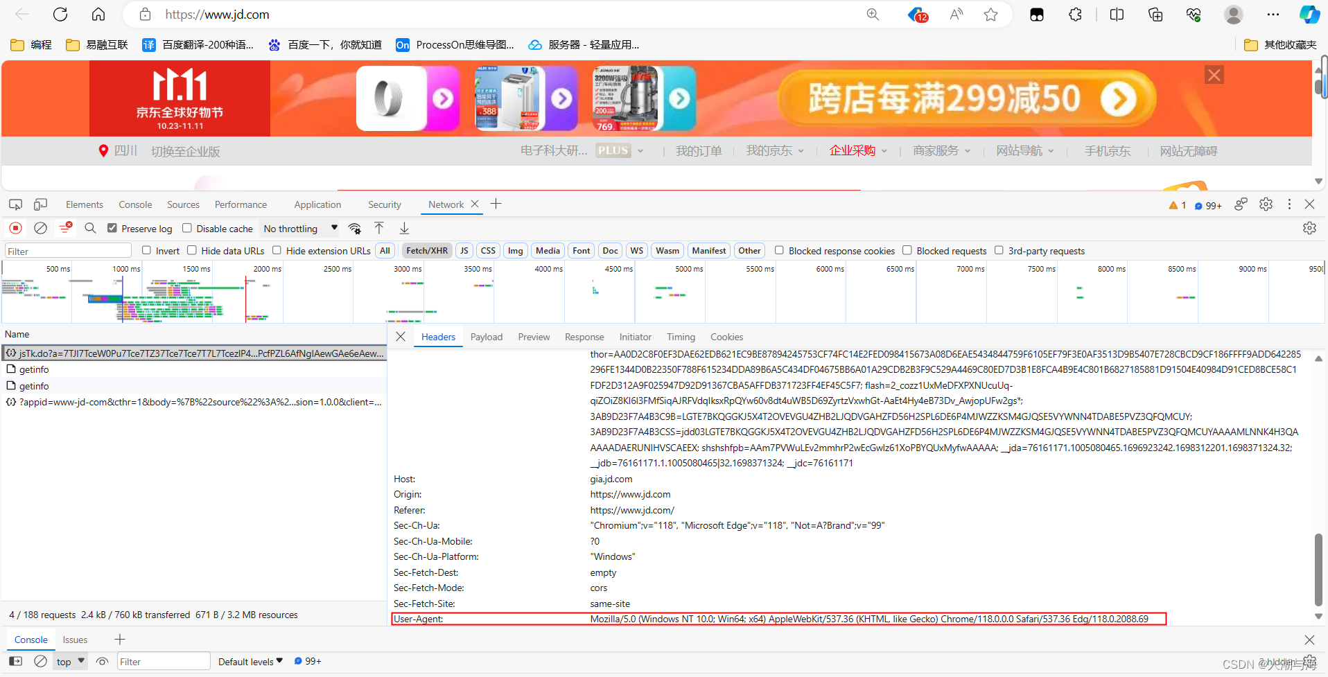
Task: Enable Disable cache
Action: click(x=187, y=227)
